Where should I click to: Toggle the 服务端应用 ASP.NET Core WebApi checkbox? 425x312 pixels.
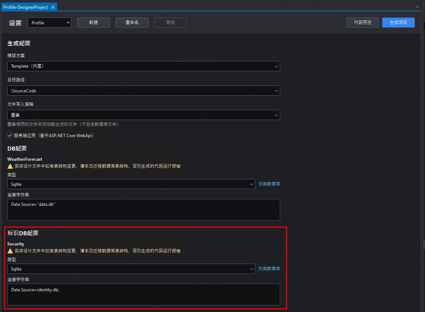10,135
